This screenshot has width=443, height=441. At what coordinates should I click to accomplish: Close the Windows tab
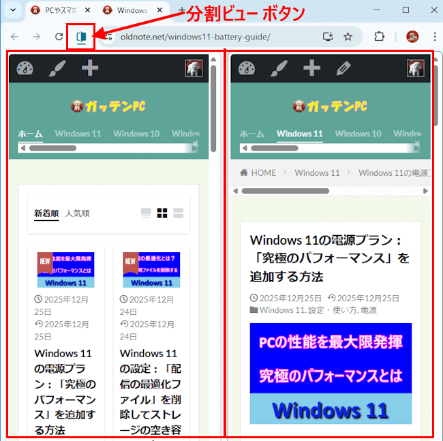click(159, 10)
